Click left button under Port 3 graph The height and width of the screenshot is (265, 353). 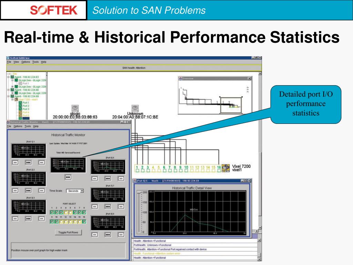15,218
